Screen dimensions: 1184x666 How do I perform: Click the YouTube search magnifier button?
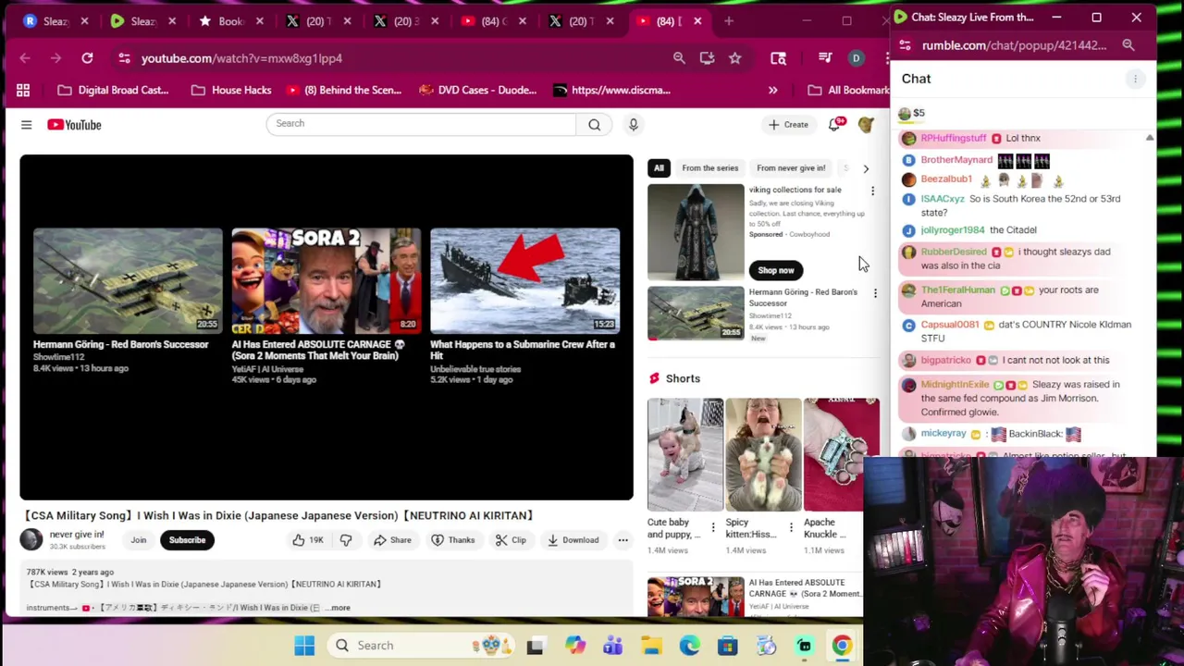click(594, 124)
